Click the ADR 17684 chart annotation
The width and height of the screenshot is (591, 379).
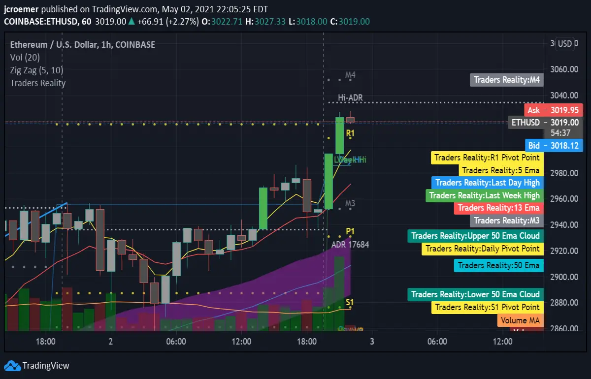[350, 244]
